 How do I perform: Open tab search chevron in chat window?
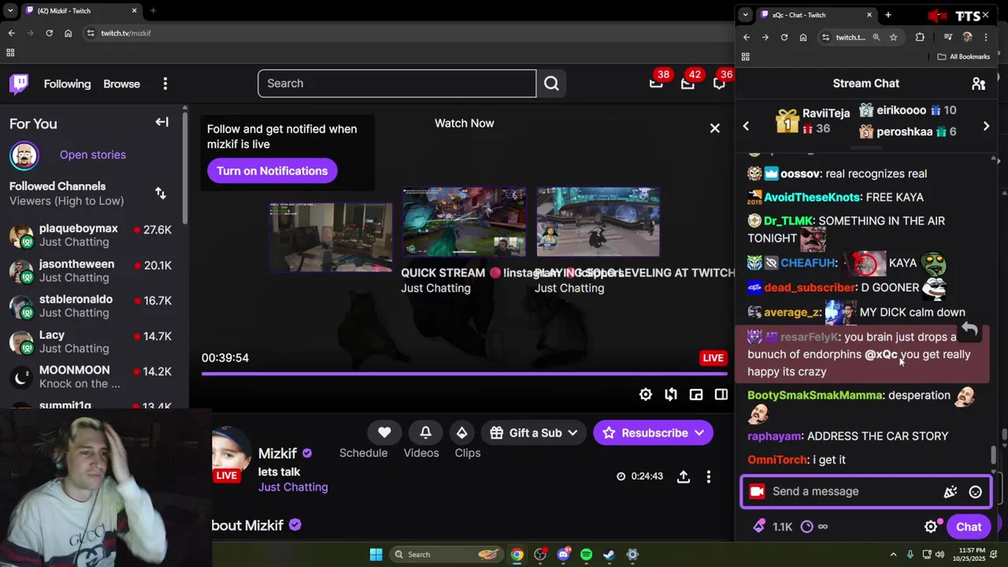(745, 15)
